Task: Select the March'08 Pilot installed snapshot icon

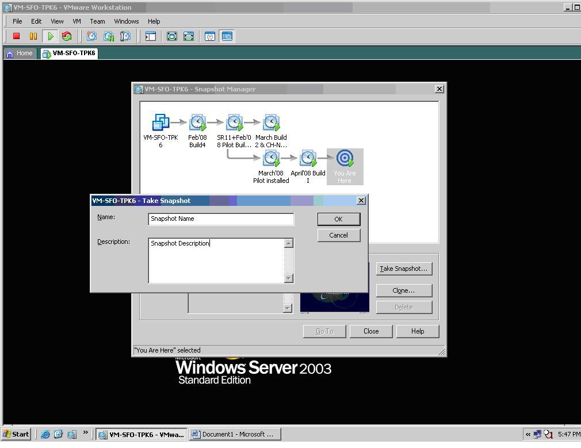Action: click(x=272, y=158)
